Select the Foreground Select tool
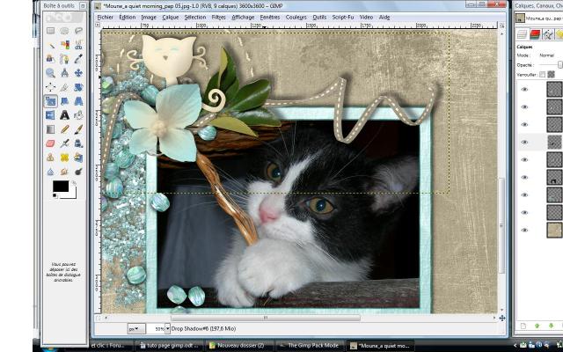 point(51,59)
